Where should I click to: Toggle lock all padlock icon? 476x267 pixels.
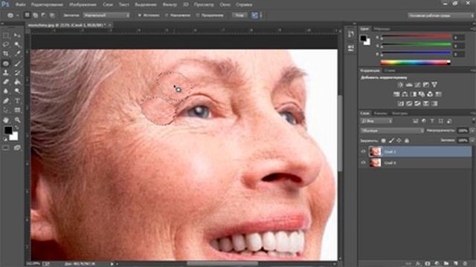[x=407, y=140]
